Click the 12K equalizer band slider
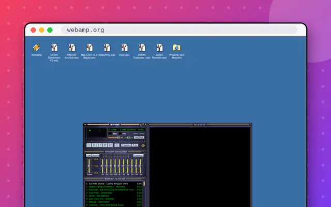The width and height of the screenshot is (331, 207). (132, 166)
